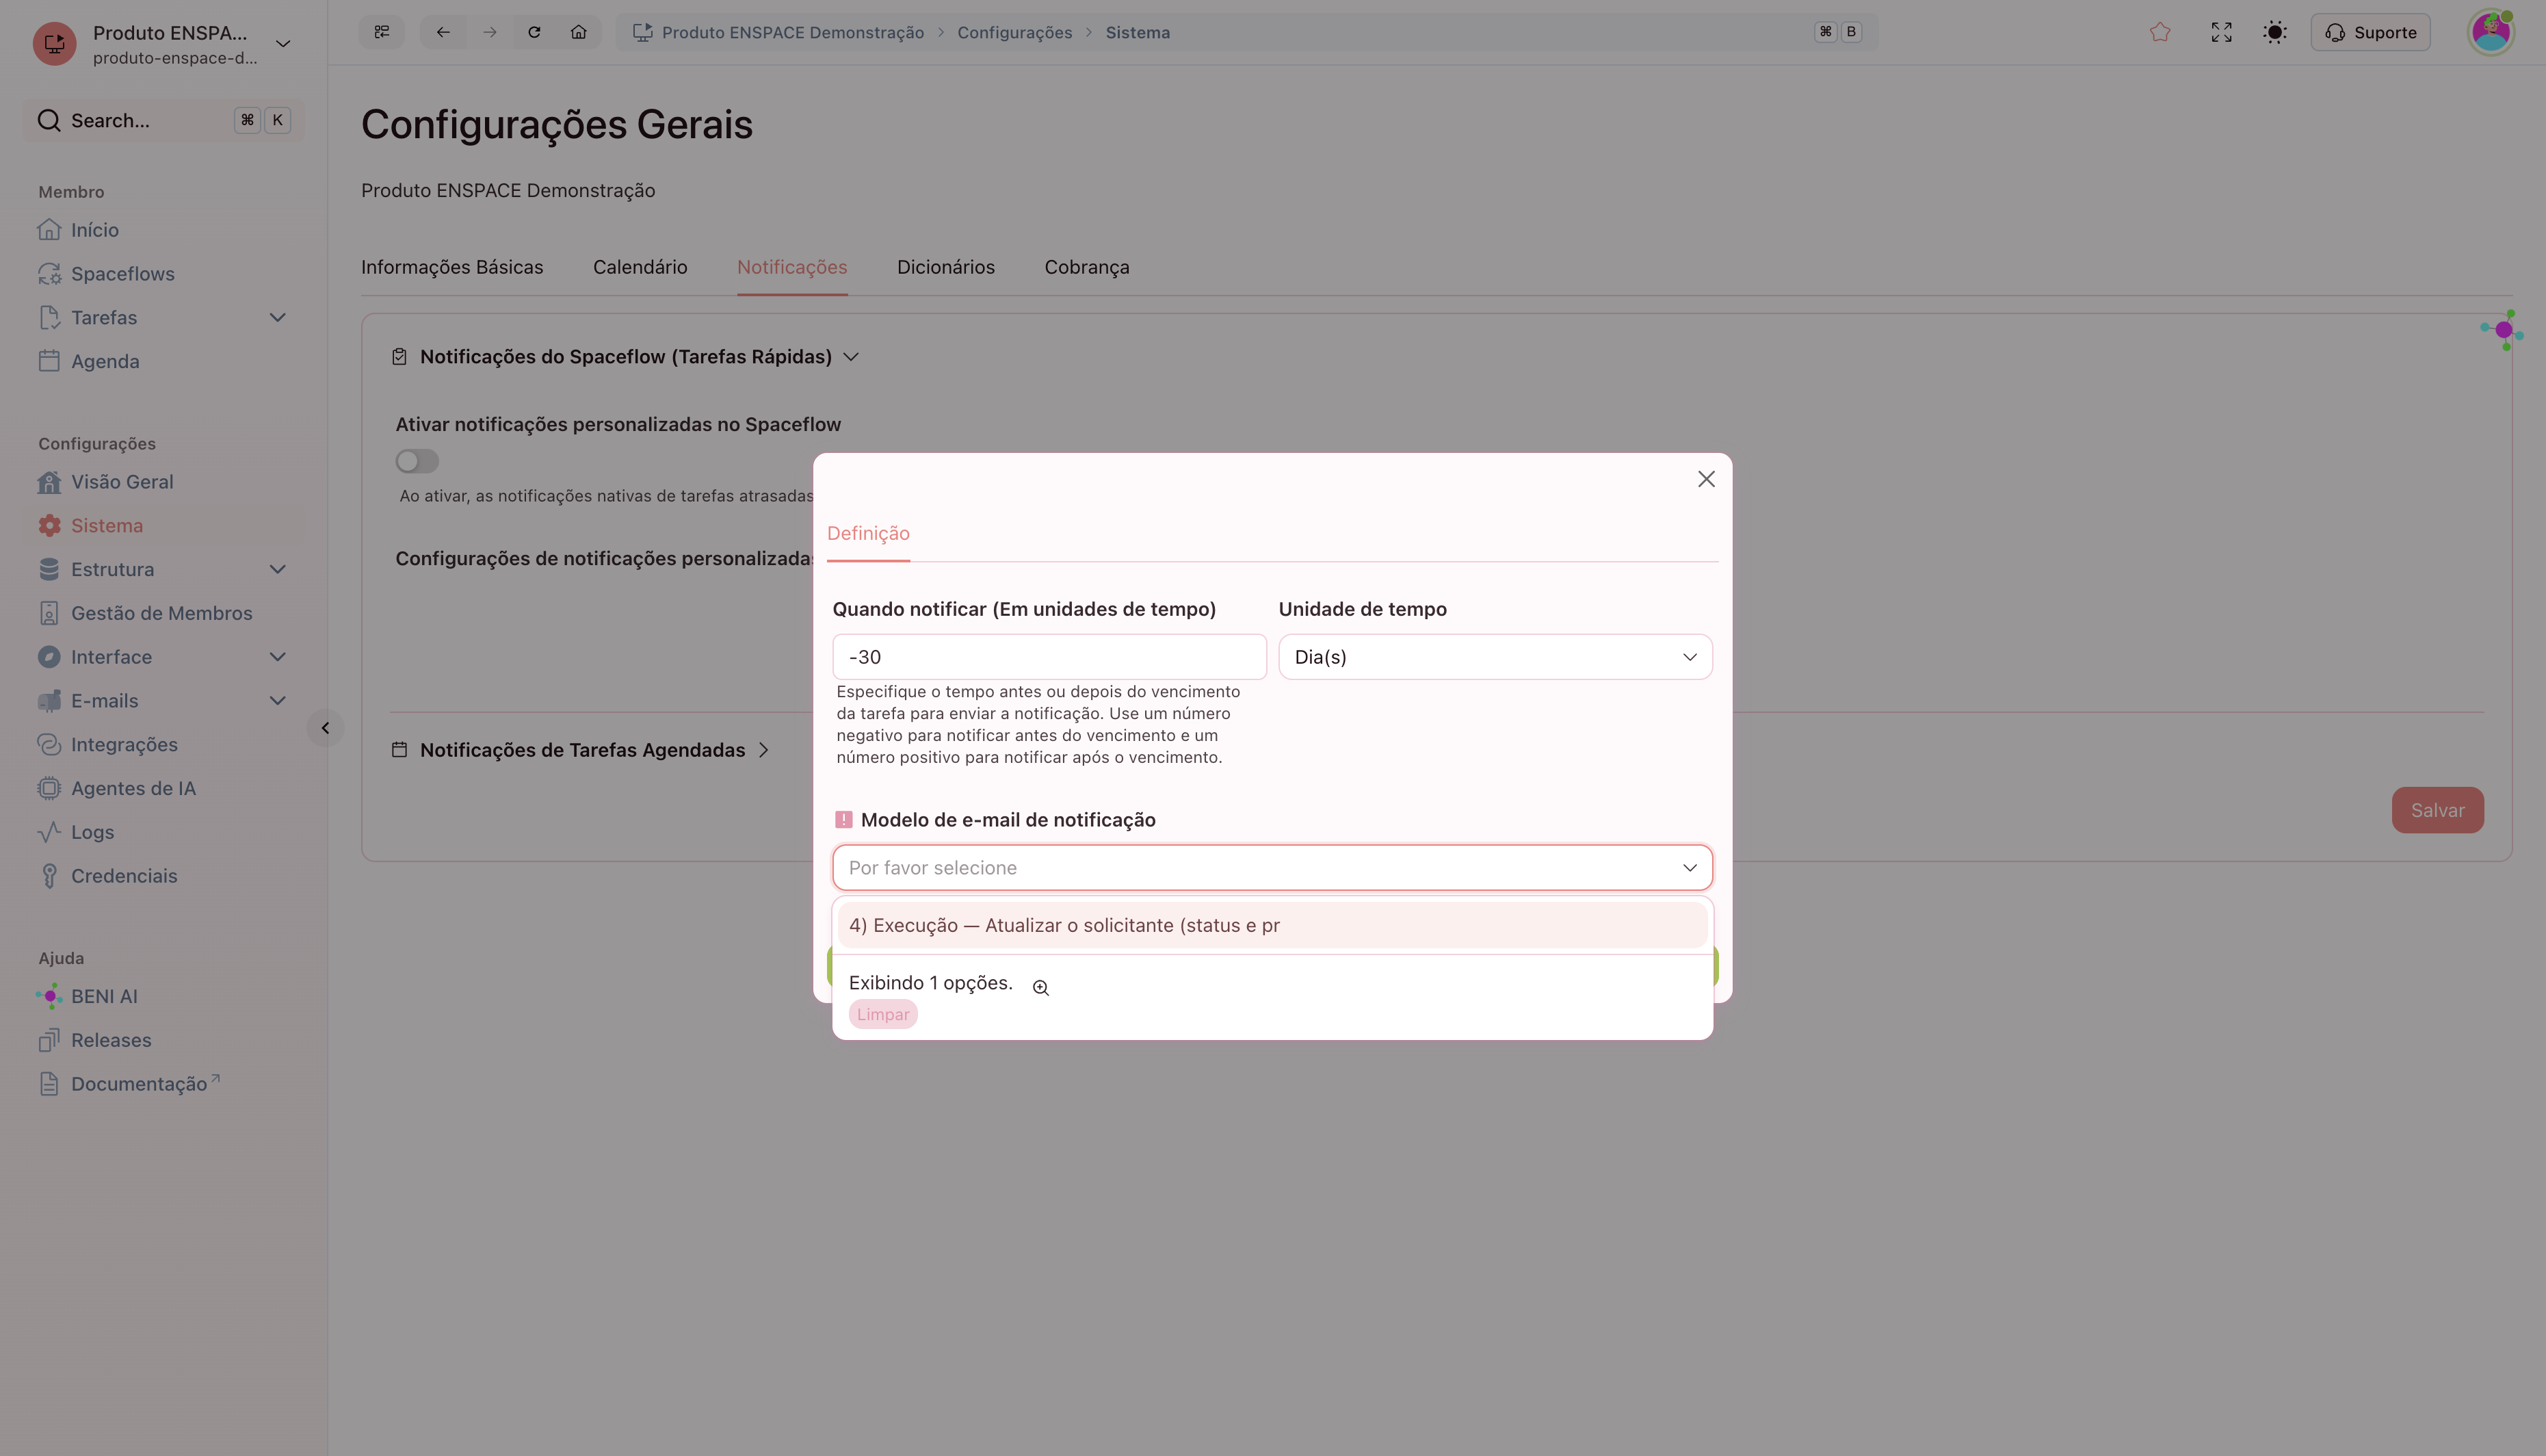Select the Definição tab in dialog
The width and height of the screenshot is (2546, 1456).
(867, 533)
